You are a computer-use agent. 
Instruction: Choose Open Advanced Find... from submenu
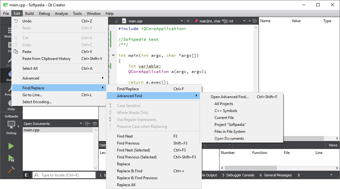(229, 97)
